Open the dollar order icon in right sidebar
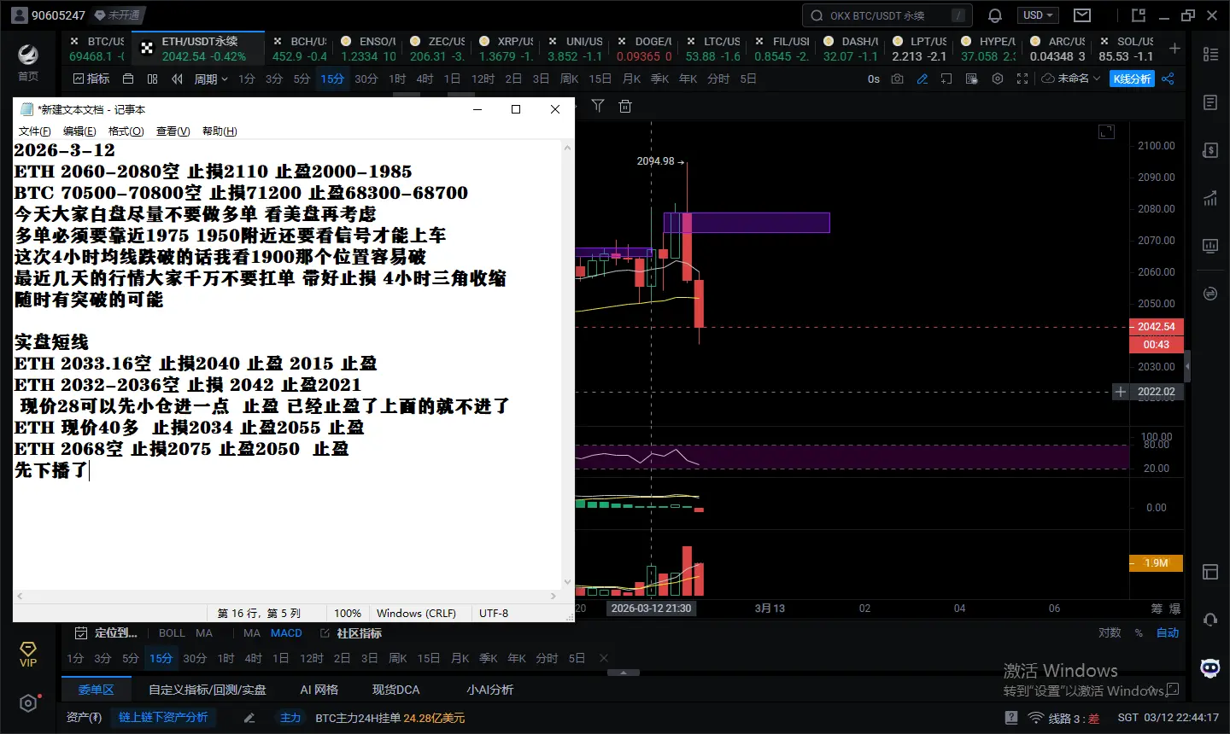1230x734 pixels. pos(1210,150)
